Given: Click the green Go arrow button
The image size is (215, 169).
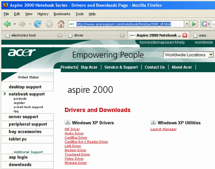Looking at the screenshot, I should [x=194, y=24].
